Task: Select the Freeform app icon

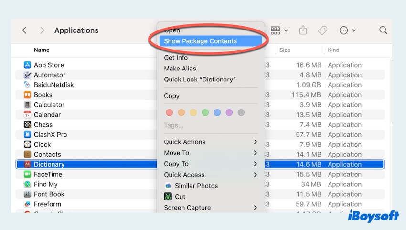Action: [x=27, y=204]
